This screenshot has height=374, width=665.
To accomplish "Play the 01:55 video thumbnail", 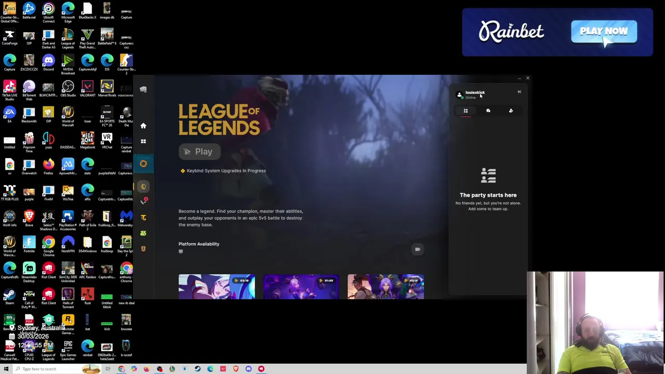I will tap(301, 287).
